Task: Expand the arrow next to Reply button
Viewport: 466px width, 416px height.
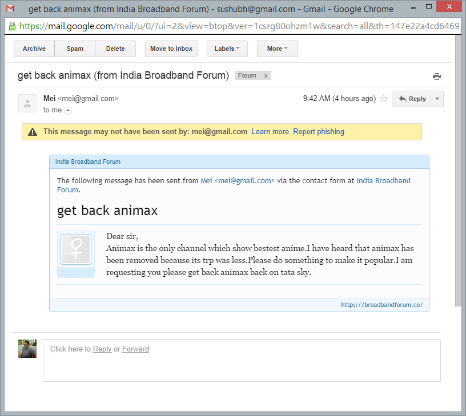Action: (437, 99)
